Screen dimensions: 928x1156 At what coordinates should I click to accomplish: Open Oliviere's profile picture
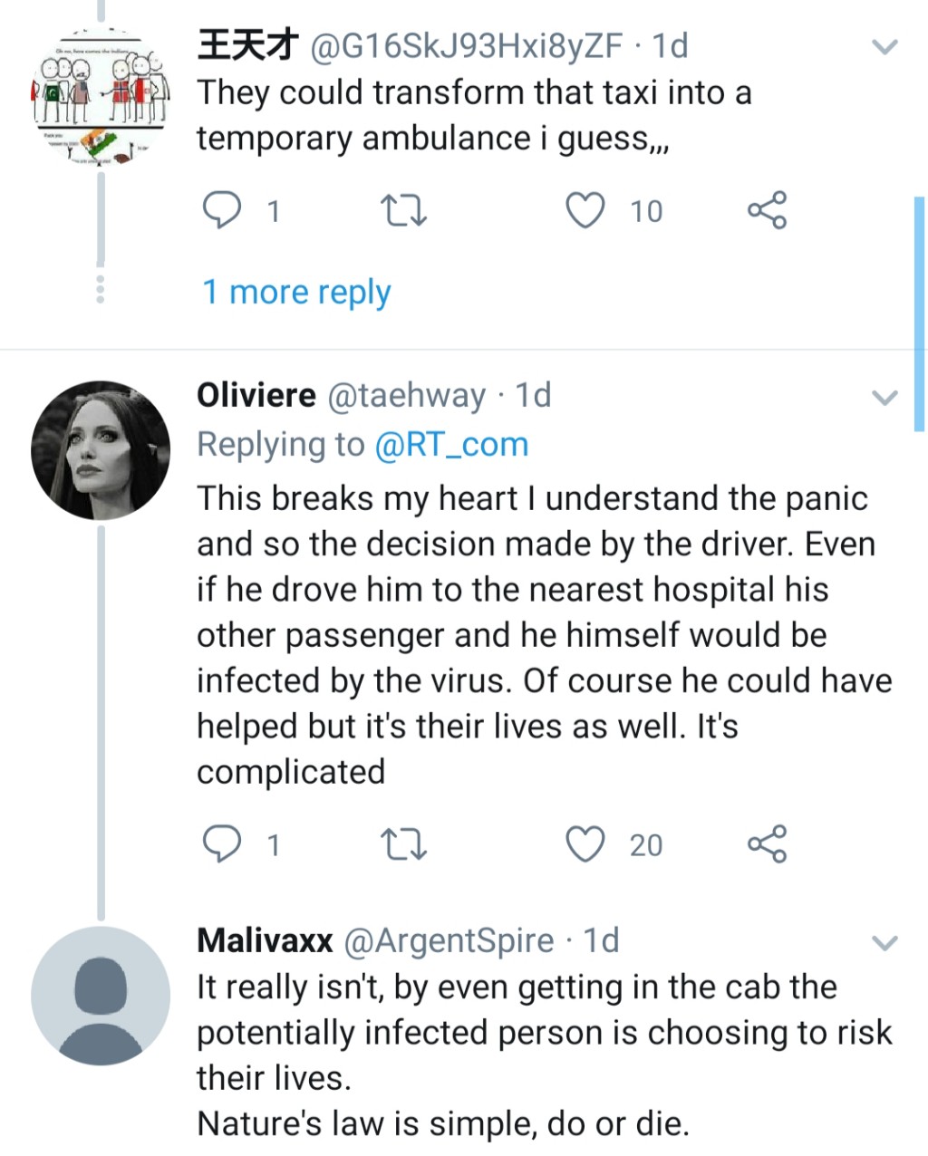101,450
